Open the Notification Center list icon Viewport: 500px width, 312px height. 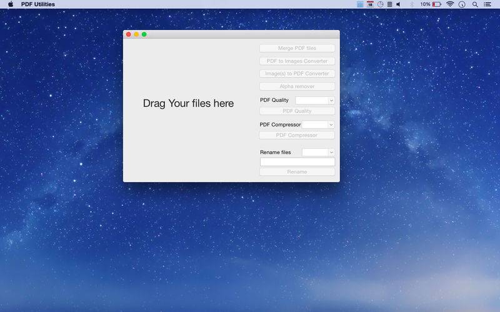click(x=487, y=4)
